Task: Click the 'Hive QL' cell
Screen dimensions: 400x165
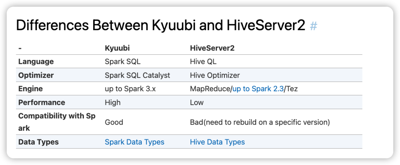Action: (x=203, y=61)
